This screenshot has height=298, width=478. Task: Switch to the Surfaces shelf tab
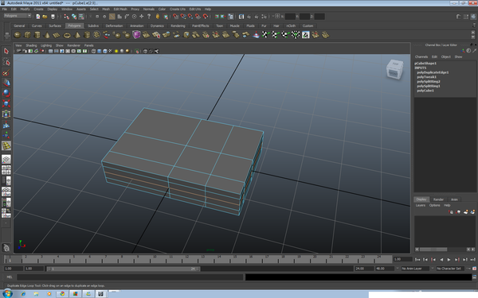(55, 26)
